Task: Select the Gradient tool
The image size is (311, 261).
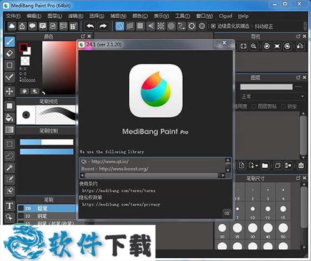Action: (9, 130)
